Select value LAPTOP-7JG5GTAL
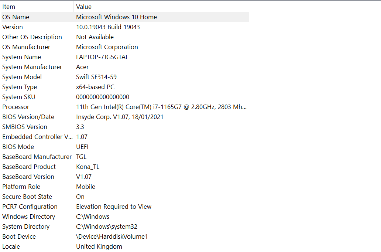The image size is (381, 252). click(102, 57)
